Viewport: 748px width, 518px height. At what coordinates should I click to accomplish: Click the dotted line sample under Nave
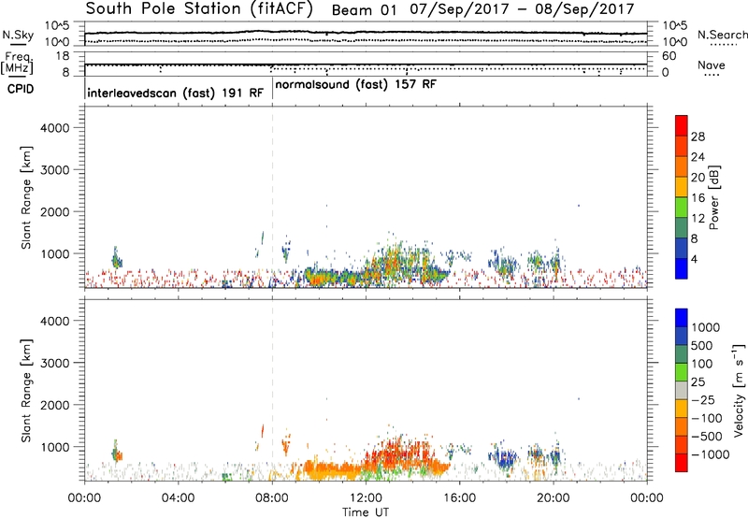tap(712, 75)
